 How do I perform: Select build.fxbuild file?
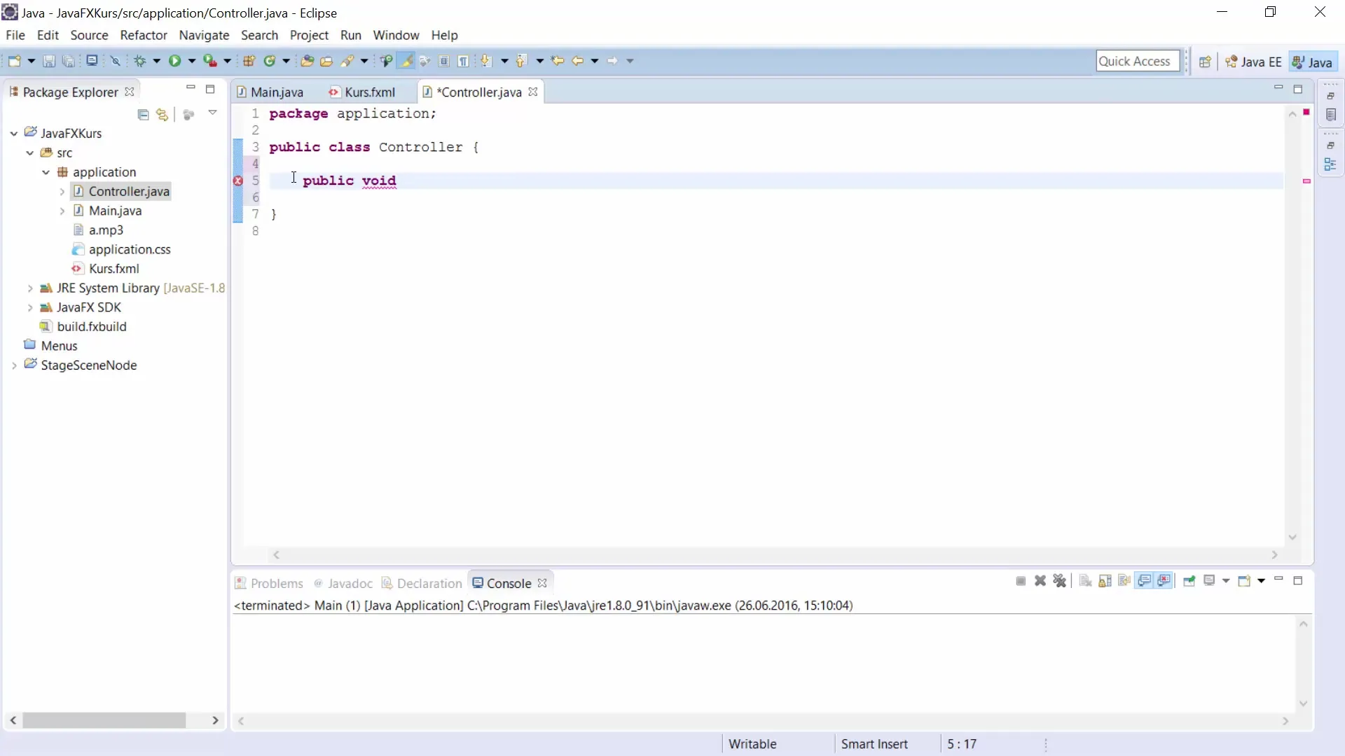point(91,327)
